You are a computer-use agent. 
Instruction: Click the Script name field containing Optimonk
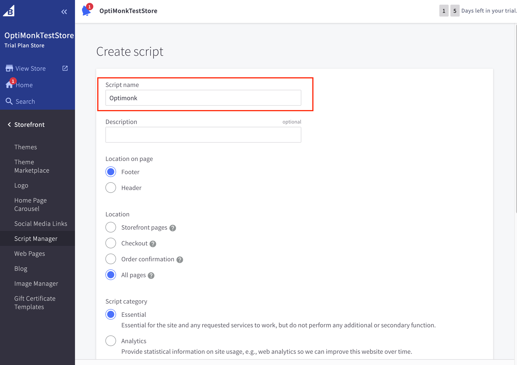[203, 98]
